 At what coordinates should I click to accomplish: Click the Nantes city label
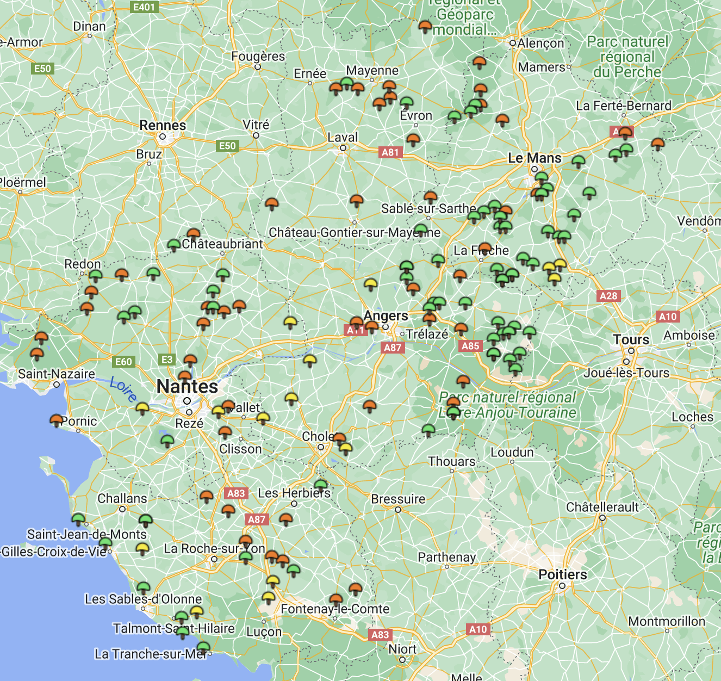[x=187, y=387]
